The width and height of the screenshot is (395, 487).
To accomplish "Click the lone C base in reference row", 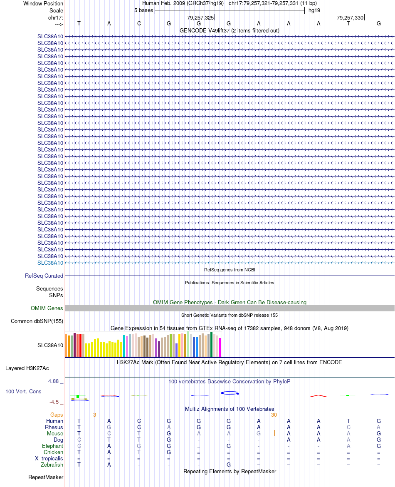I will [139, 24].
